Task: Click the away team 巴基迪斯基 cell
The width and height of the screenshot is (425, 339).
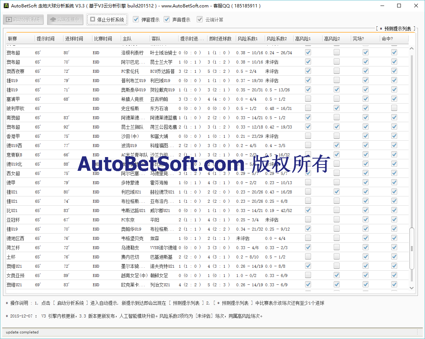Action: tap(161, 257)
